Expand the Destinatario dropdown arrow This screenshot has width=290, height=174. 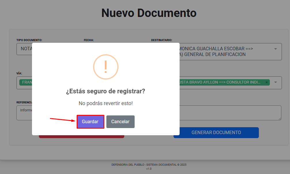[275, 49]
